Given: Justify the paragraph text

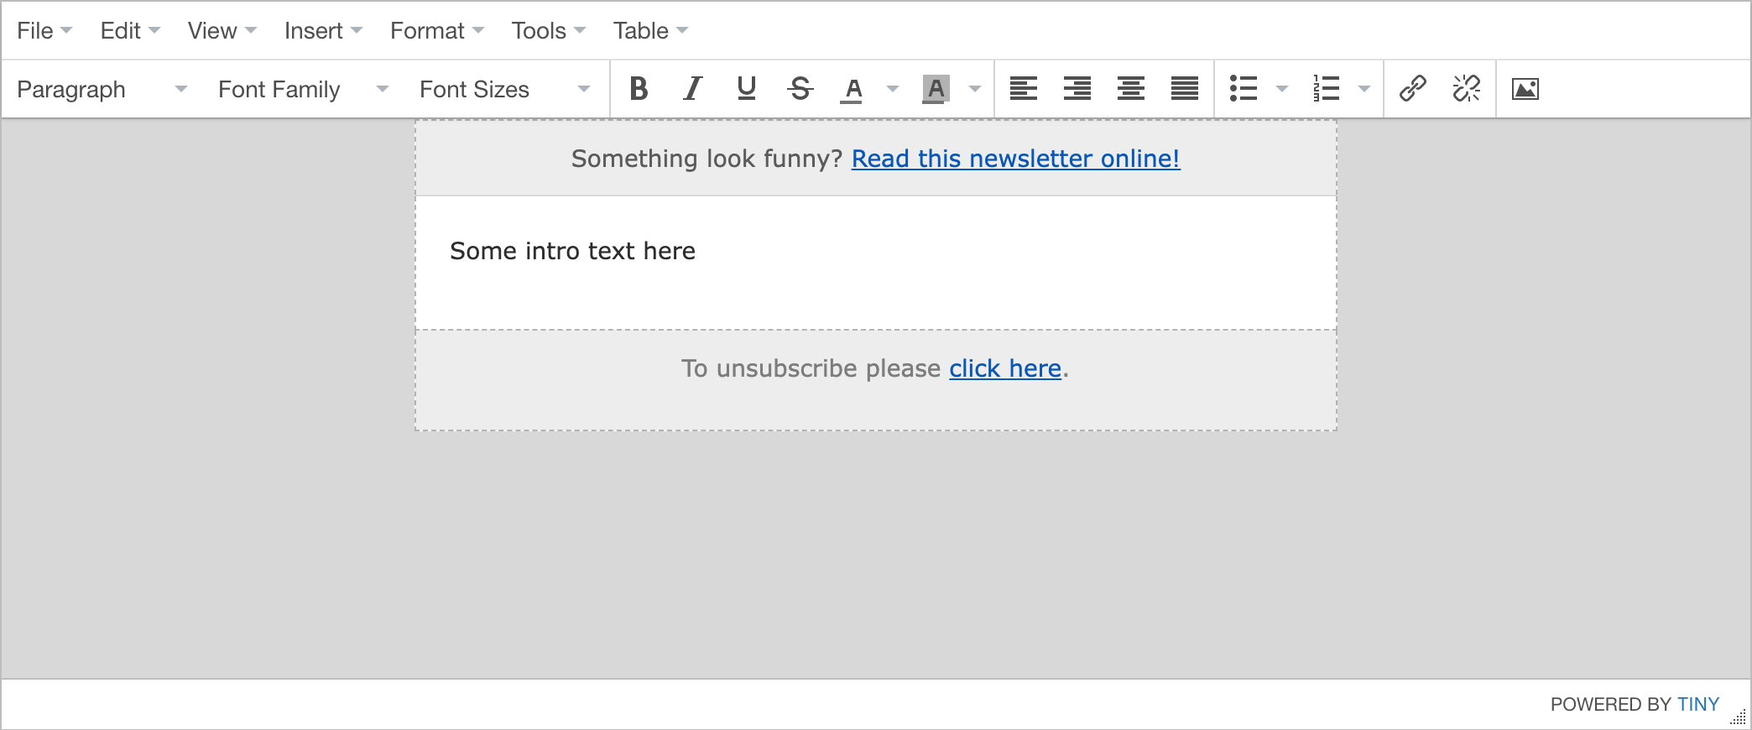Looking at the screenshot, I should pos(1184,89).
